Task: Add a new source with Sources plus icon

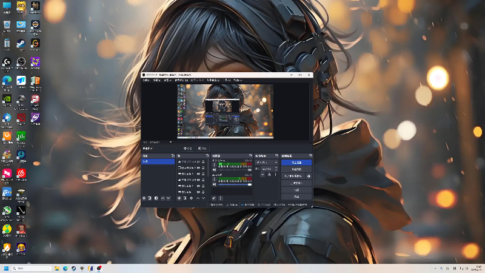Action: click(179, 198)
